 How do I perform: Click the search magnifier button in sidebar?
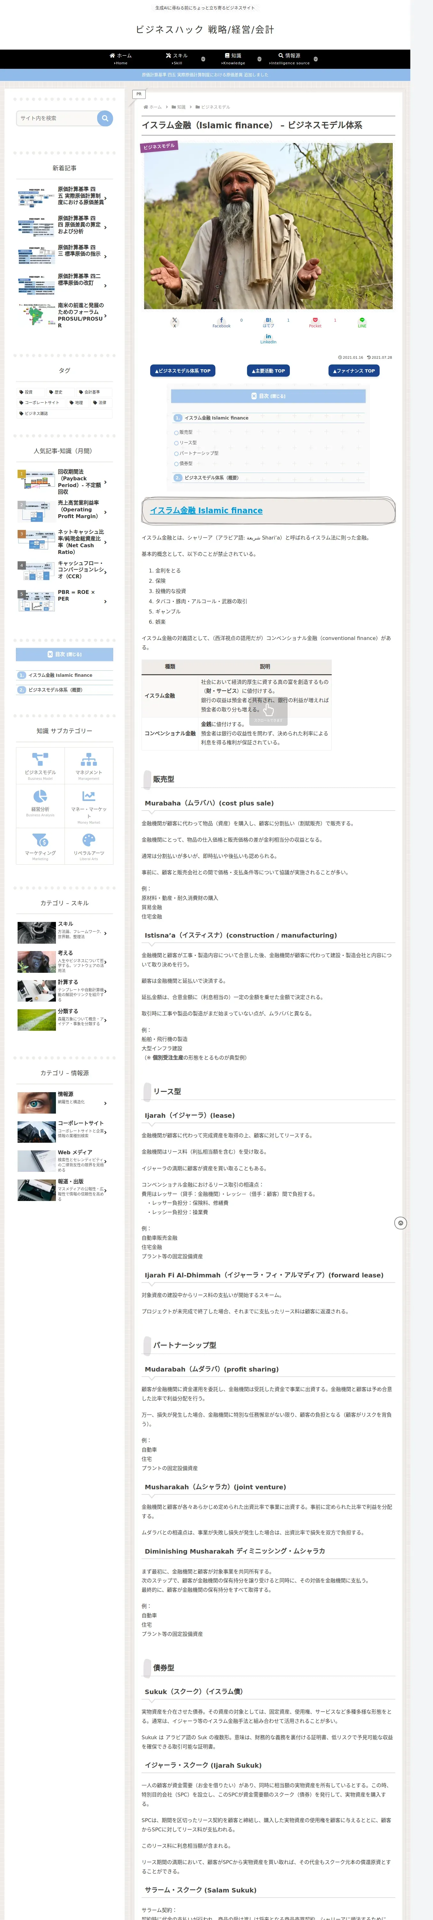click(105, 118)
